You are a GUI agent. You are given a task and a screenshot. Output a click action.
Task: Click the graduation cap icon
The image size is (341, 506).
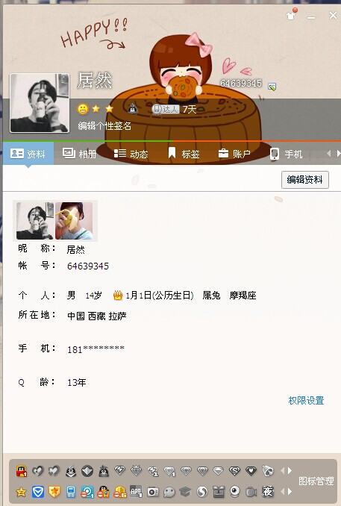coord(185,492)
